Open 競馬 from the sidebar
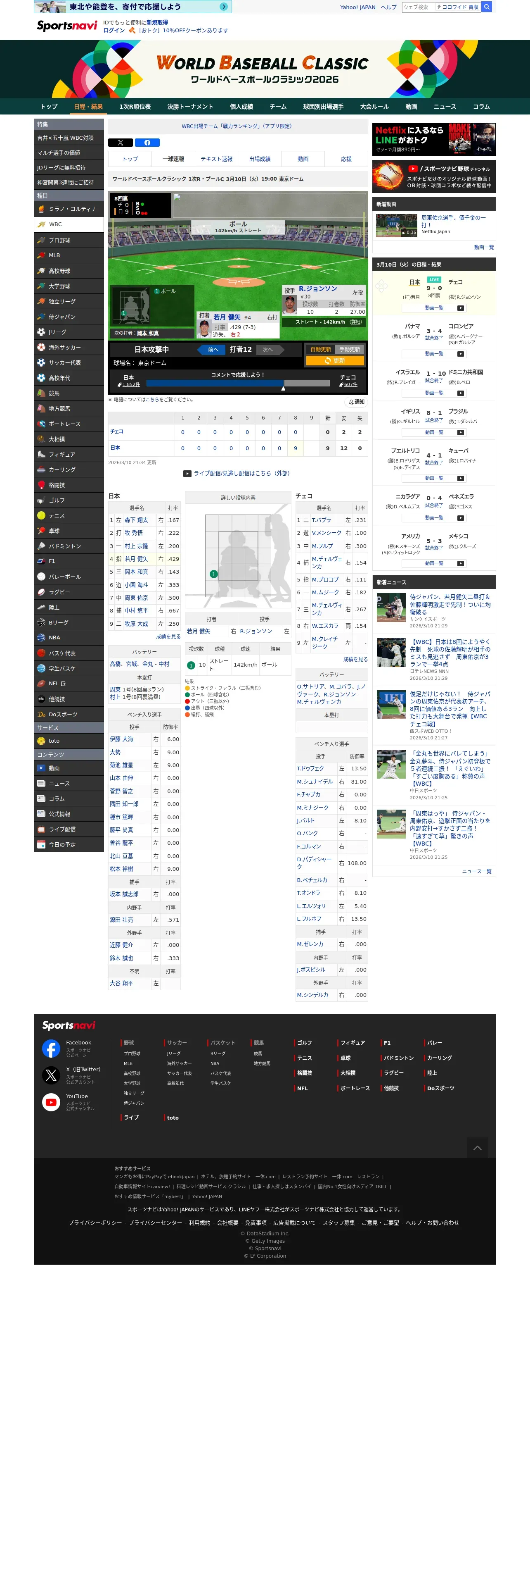 click(x=69, y=393)
